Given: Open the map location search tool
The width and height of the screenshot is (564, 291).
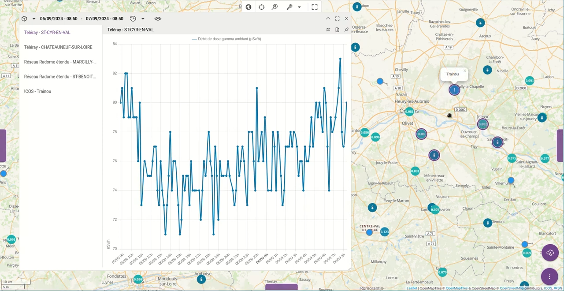Looking at the screenshot, I should click(275, 7).
